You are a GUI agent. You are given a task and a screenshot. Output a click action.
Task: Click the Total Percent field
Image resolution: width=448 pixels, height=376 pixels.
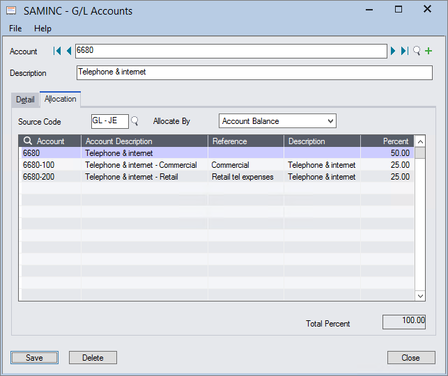404,322
